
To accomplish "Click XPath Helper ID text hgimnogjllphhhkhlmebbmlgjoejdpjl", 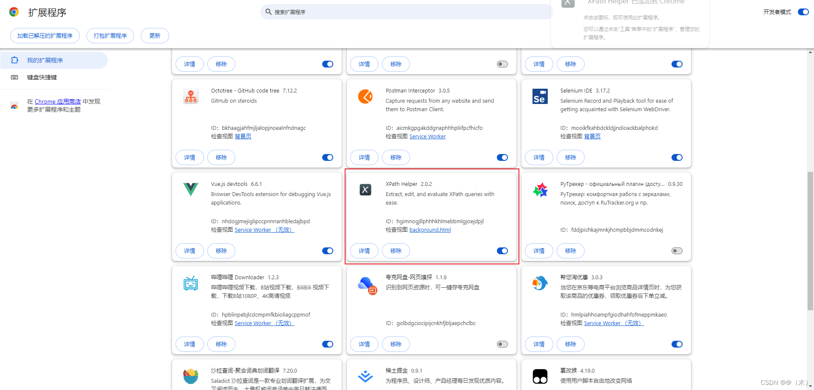I will click(x=440, y=221).
